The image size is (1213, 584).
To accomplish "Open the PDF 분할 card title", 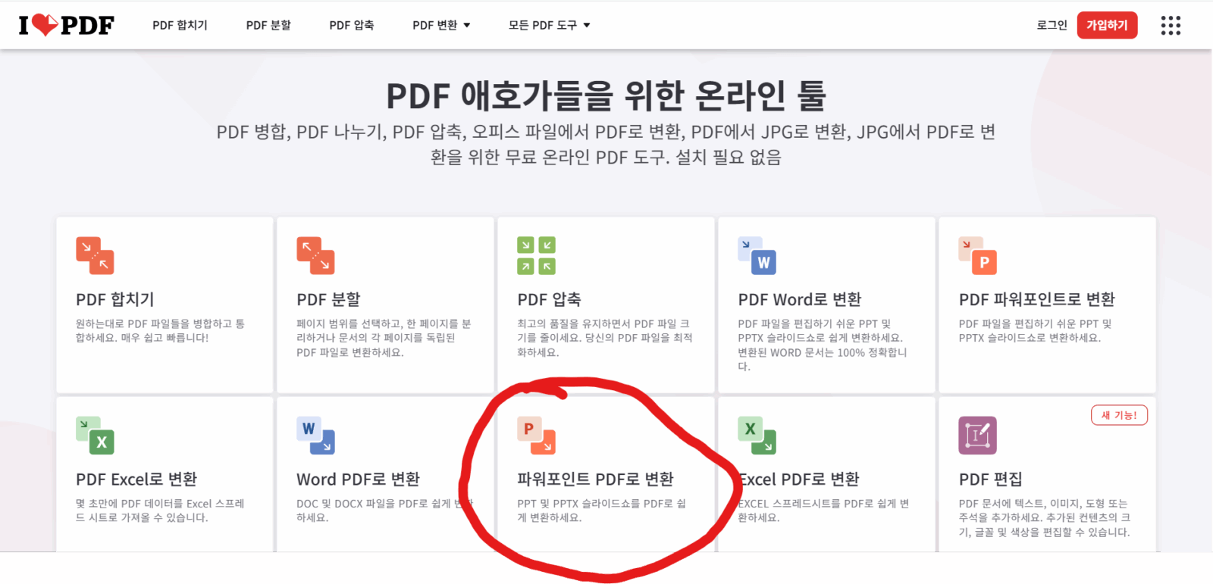I will [328, 299].
